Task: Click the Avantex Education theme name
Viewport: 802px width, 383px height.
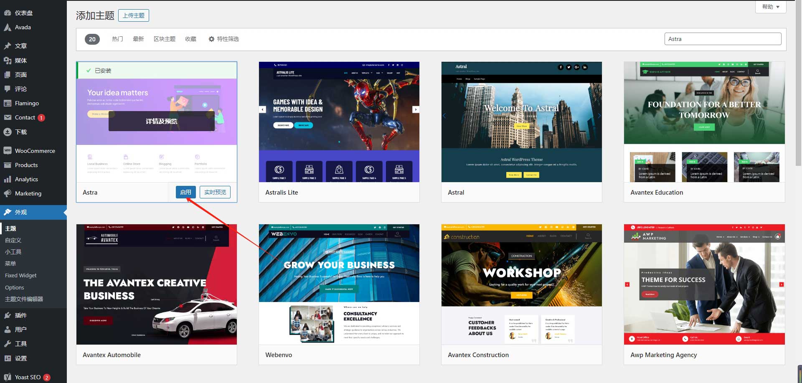Action: (x=657, y=193)
